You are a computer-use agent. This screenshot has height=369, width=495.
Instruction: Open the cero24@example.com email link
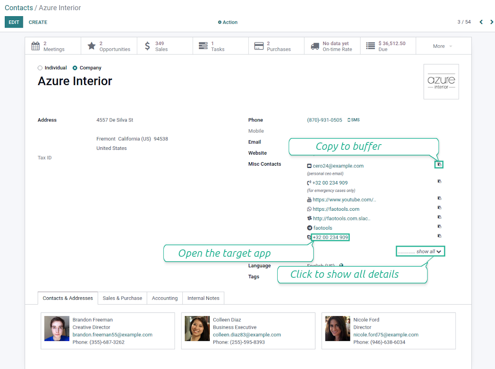pos(338,166)
